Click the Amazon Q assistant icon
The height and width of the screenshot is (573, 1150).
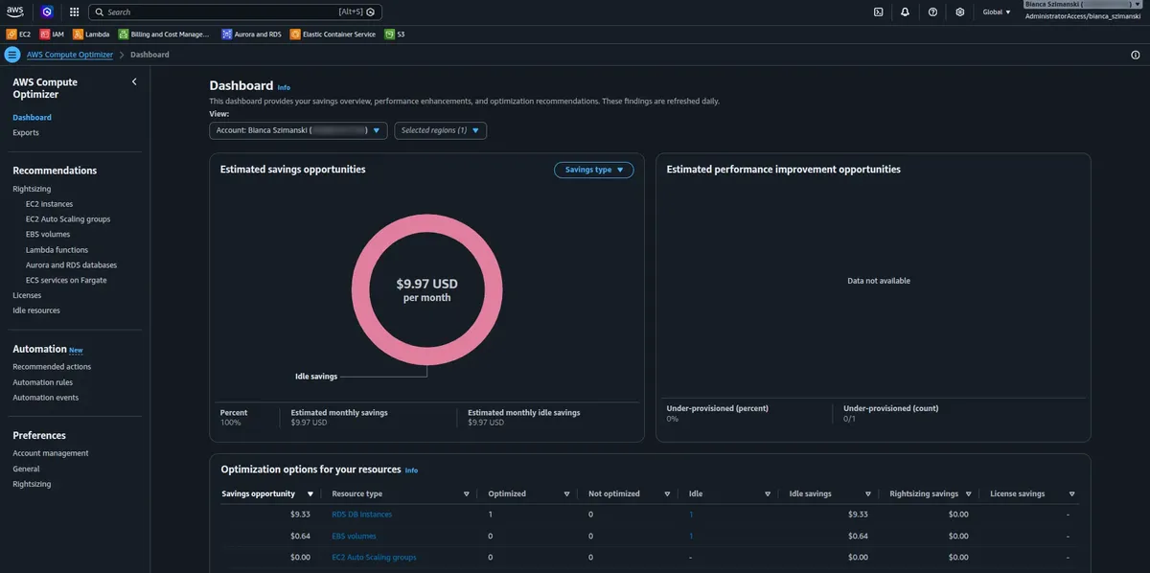click(48, 11)
